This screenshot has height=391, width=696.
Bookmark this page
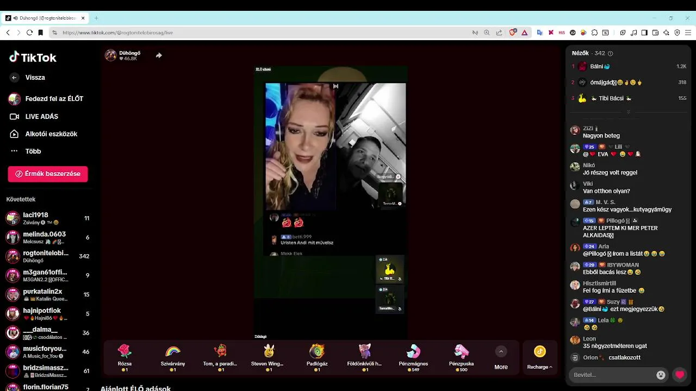pos(41,33)
